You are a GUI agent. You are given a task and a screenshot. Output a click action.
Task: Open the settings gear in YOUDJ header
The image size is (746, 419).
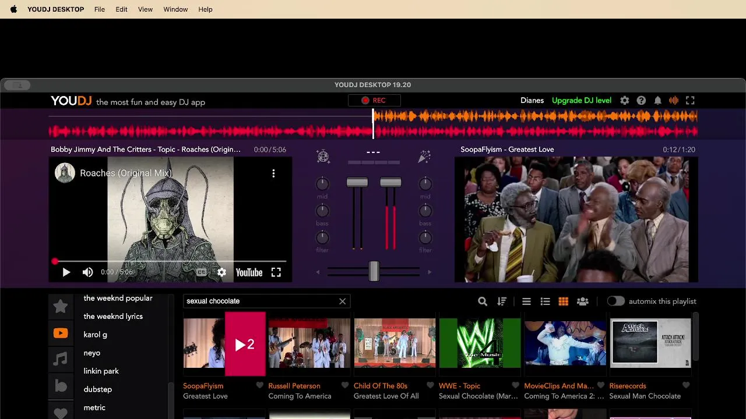pyautogui.click(x=625, y=101)
